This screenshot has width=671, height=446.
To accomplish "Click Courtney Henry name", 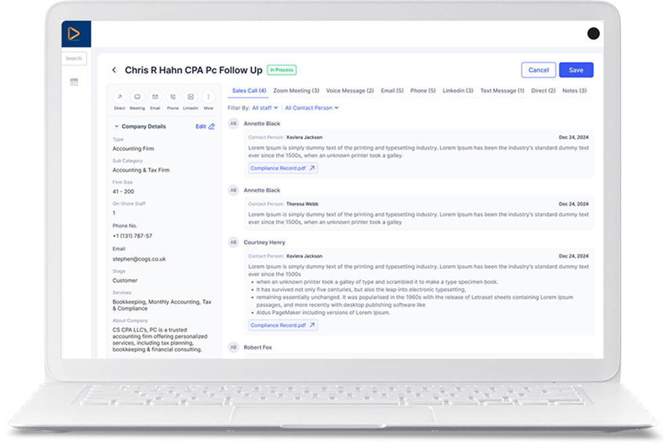I will click(x=264, y=243).
